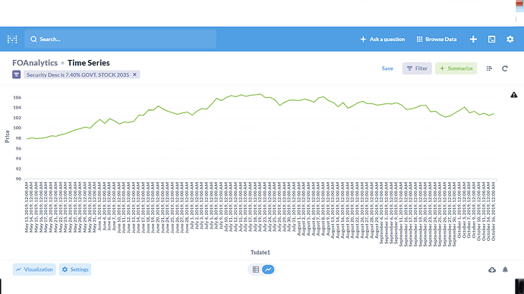This screenshot has height=294, width=524.
Task: Open the Summarize panel
Action: (x=456, y=68)
